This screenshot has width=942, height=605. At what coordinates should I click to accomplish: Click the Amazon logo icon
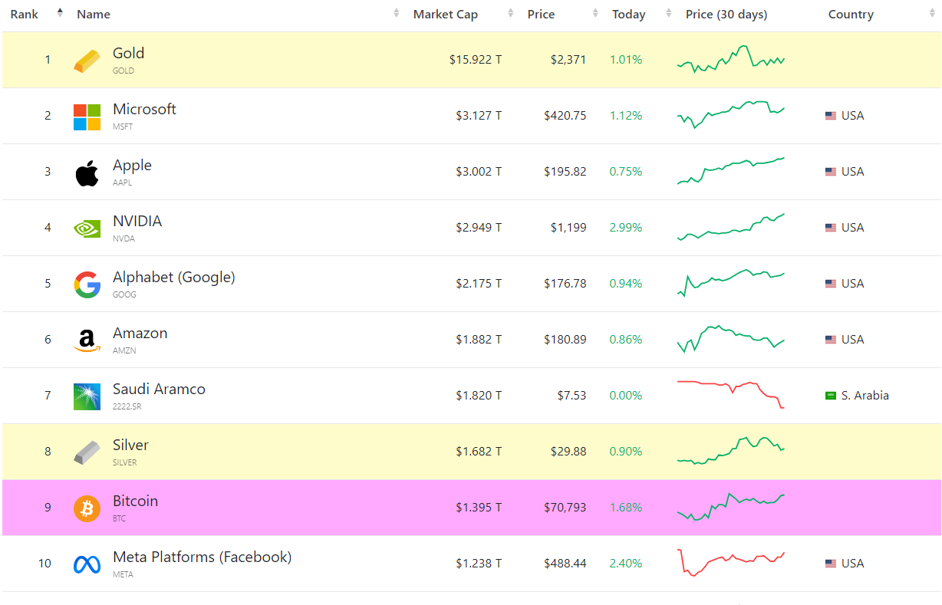[87, 340]
